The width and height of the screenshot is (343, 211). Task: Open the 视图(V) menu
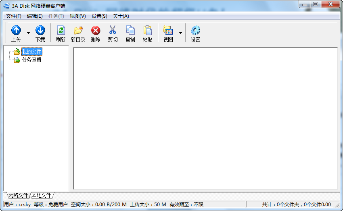77,16
